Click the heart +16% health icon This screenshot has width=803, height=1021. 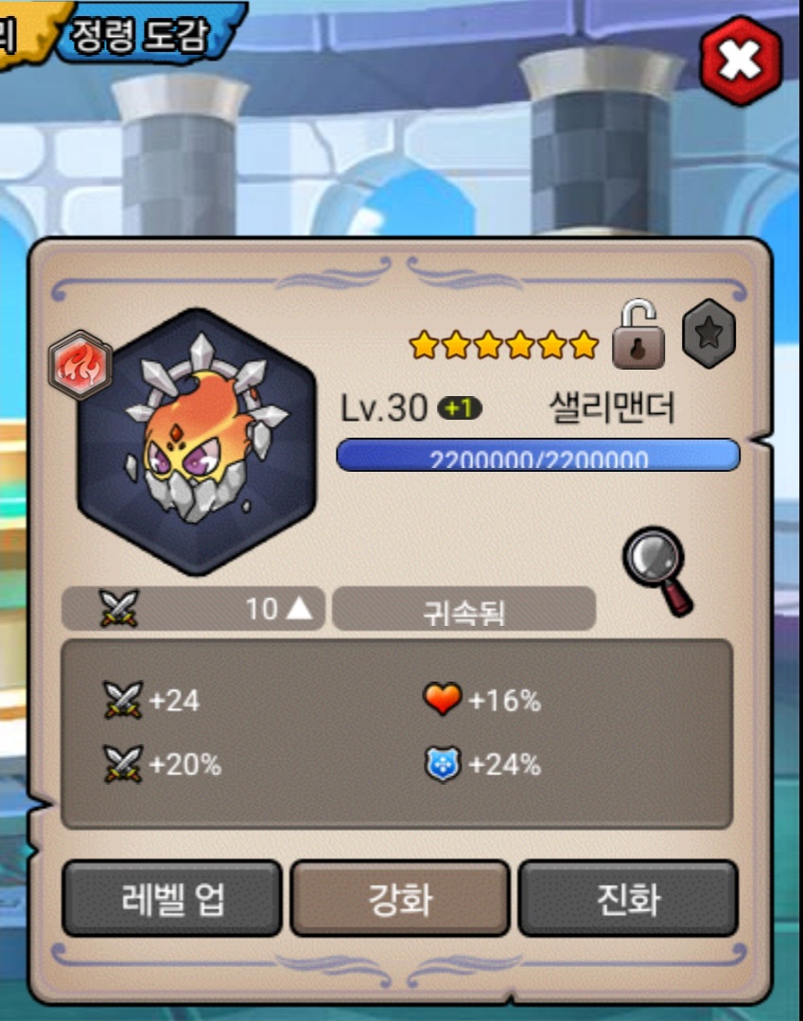(443, 699)
